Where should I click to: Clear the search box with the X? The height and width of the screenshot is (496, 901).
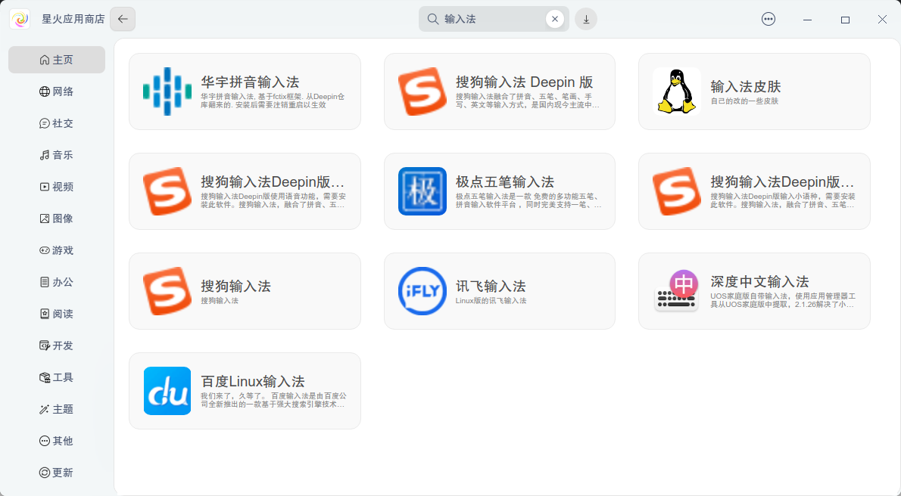[x=554, y=19]
